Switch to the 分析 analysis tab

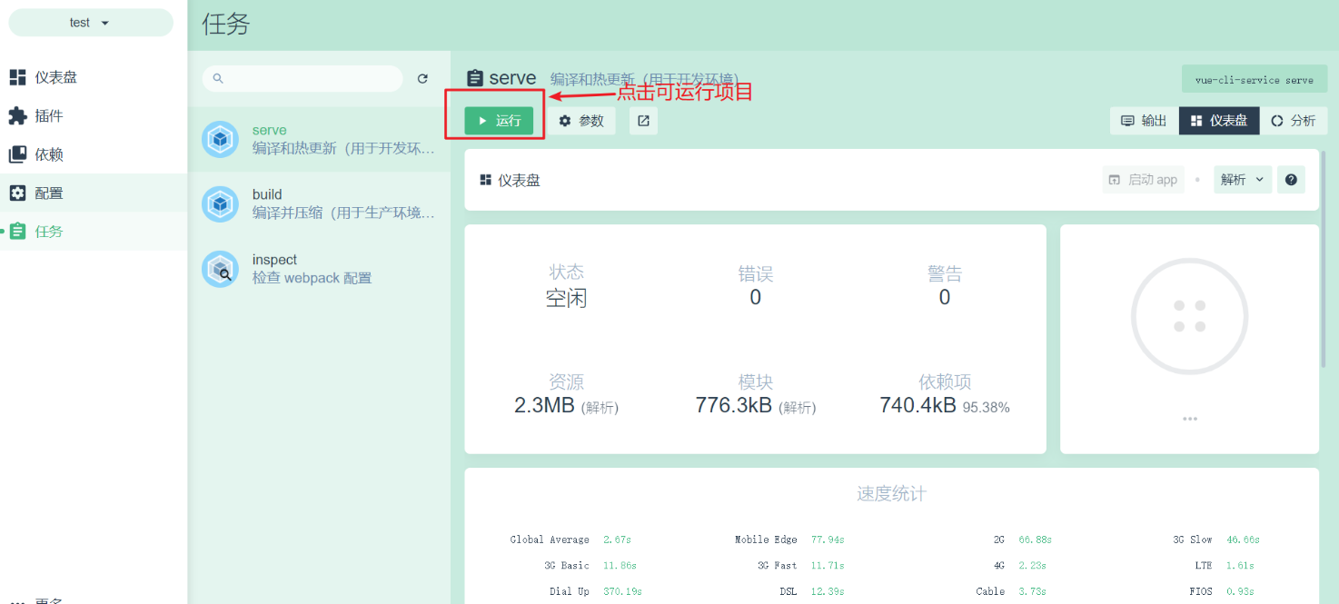point(1294,120)
